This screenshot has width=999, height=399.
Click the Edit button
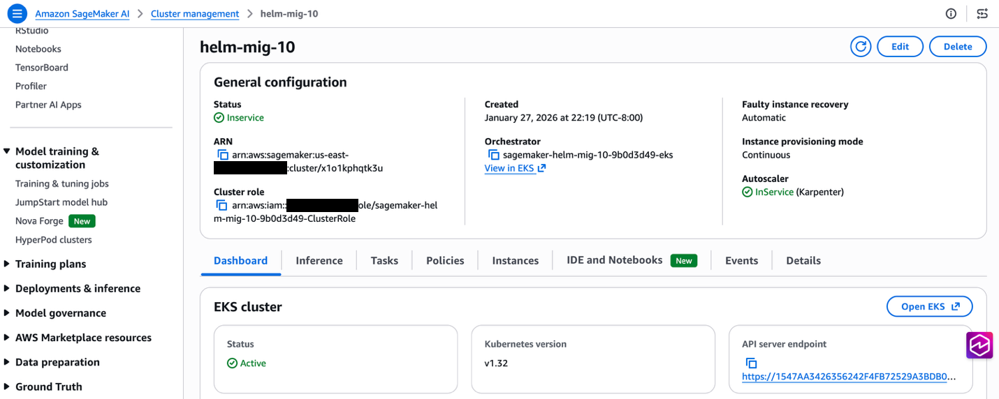(900, 47)
